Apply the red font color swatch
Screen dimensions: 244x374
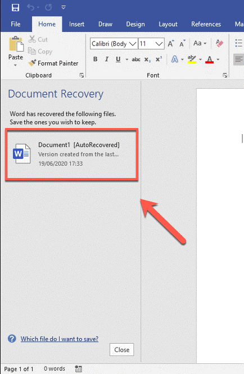tap(210, 60)
